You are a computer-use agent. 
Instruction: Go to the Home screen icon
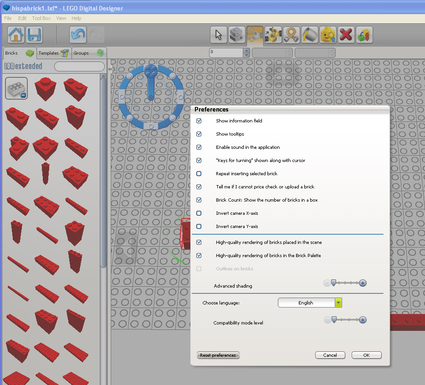point(16,35)
